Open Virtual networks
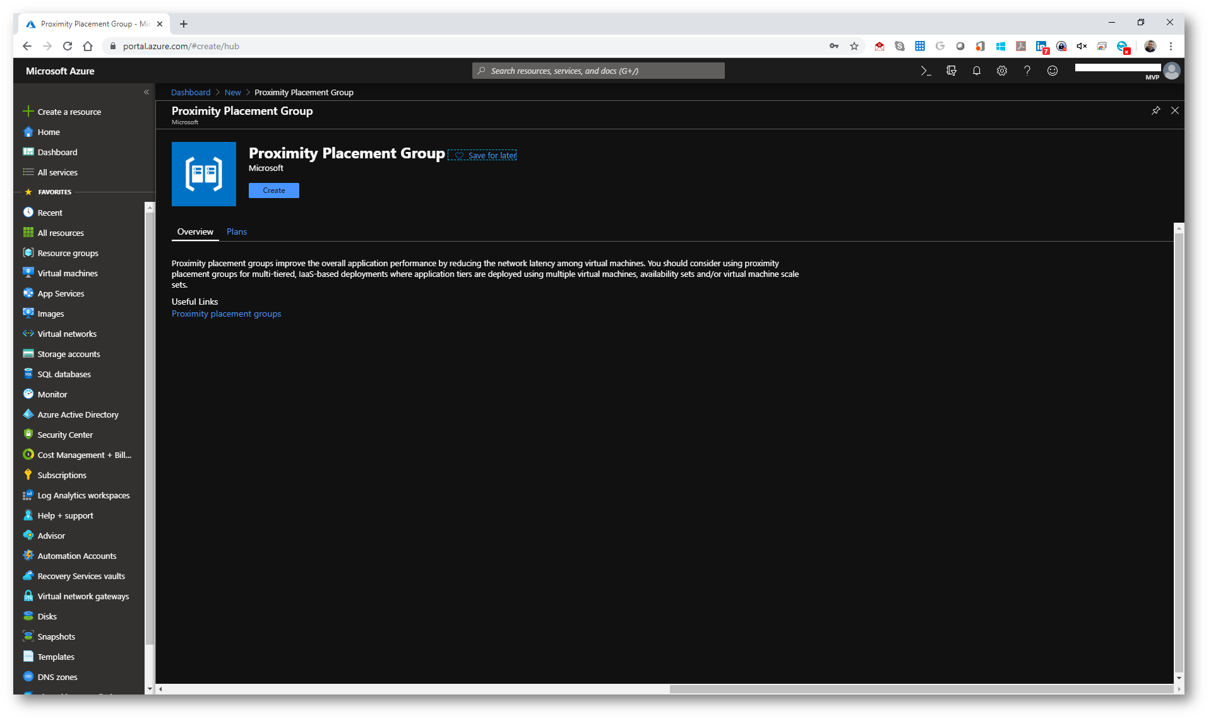 (67, 334)
